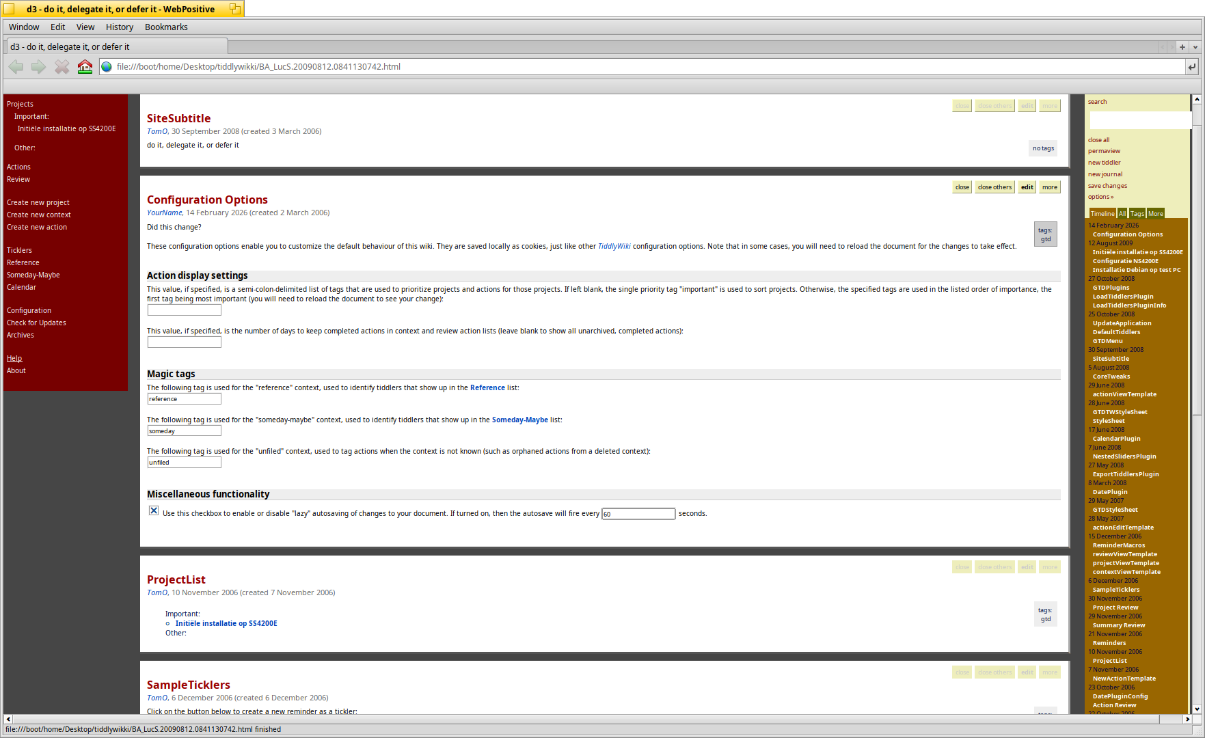Switch to the Tags sidebar tab
This screenshot has width=1205, height=738.
click(1137, 214)
